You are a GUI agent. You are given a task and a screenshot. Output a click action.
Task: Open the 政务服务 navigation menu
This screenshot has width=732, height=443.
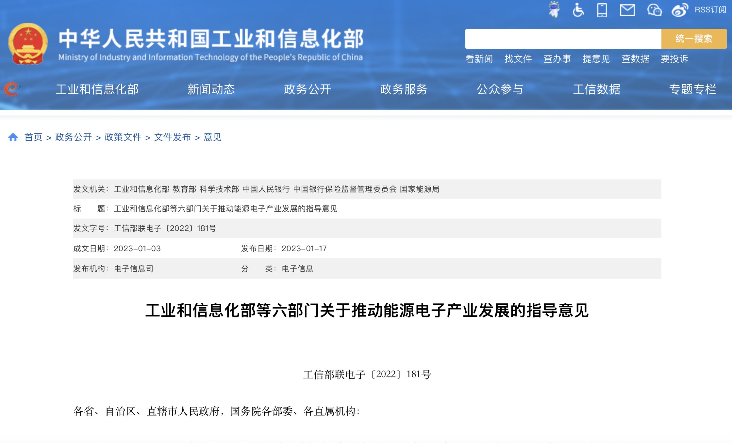point(404,89)
